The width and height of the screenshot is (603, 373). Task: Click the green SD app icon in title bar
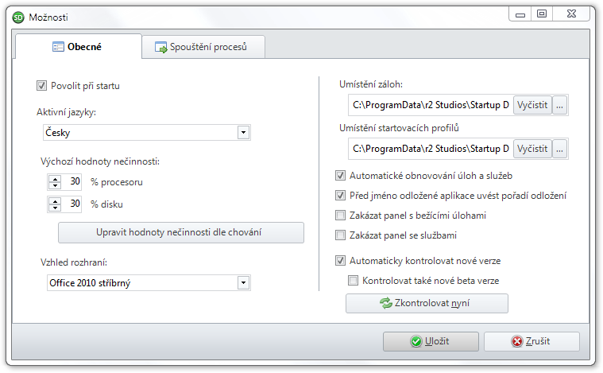tap(18, 17)
